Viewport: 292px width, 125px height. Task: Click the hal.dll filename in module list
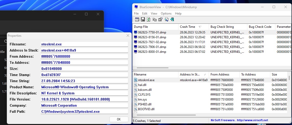142,85
